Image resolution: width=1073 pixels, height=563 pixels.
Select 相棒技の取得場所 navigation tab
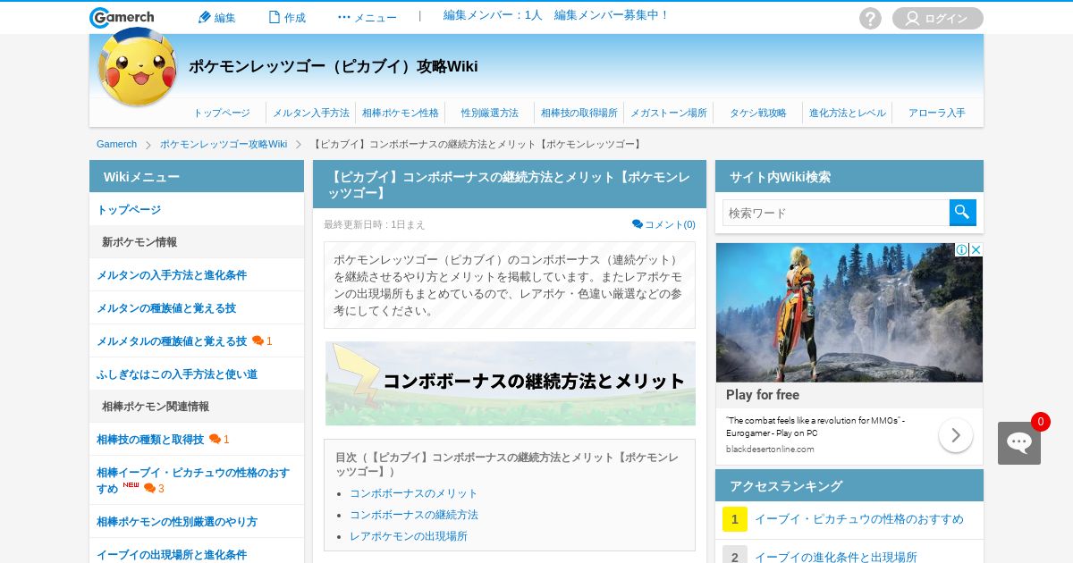579,113
